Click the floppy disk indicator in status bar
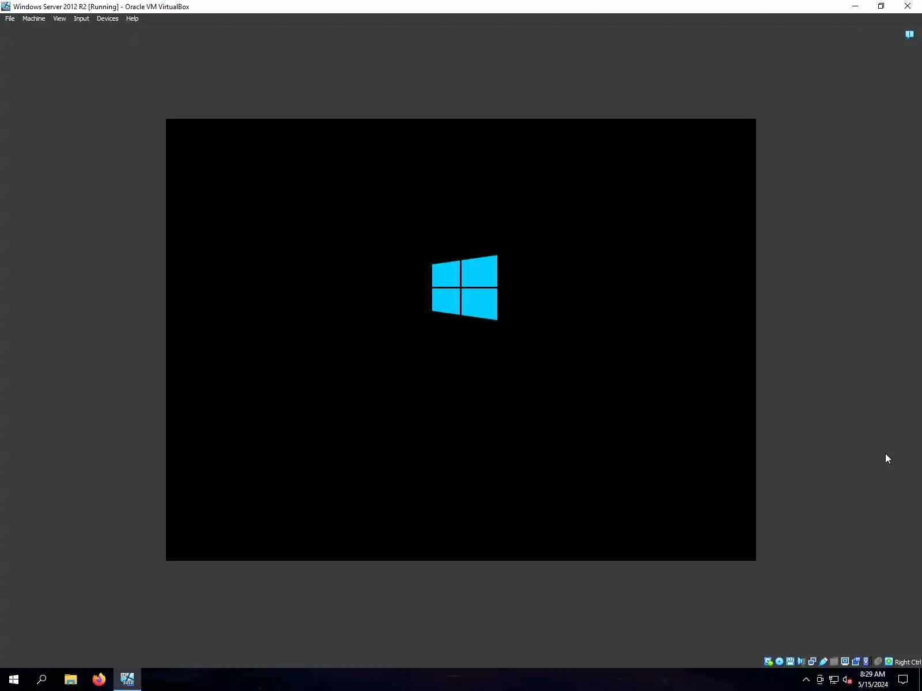Image resolution: width=922 pixels, height=691 pixels. [790, 662]
